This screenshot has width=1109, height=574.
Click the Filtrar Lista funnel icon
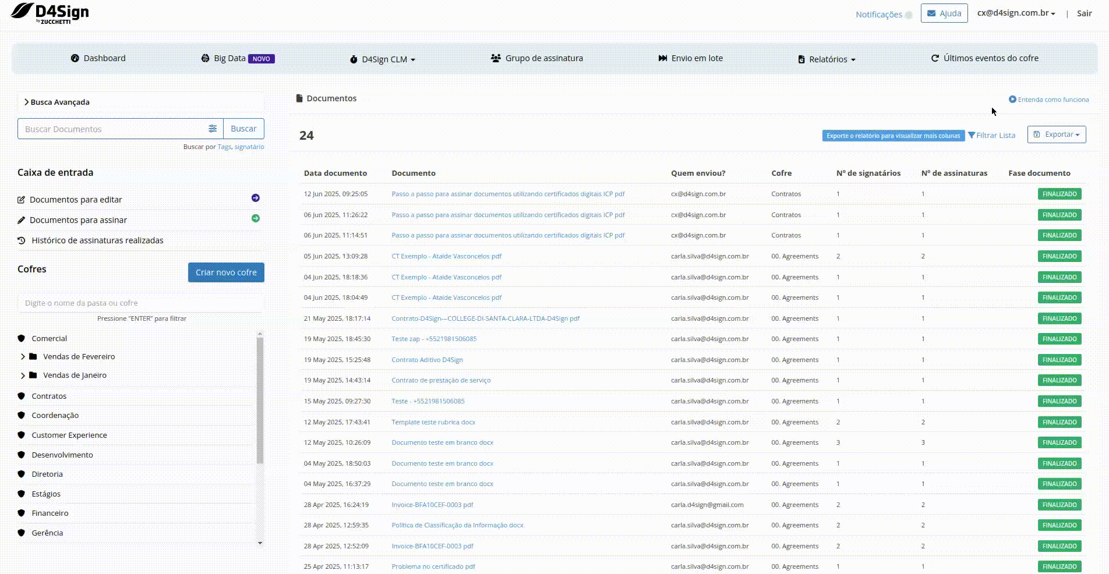click(972, 135)
